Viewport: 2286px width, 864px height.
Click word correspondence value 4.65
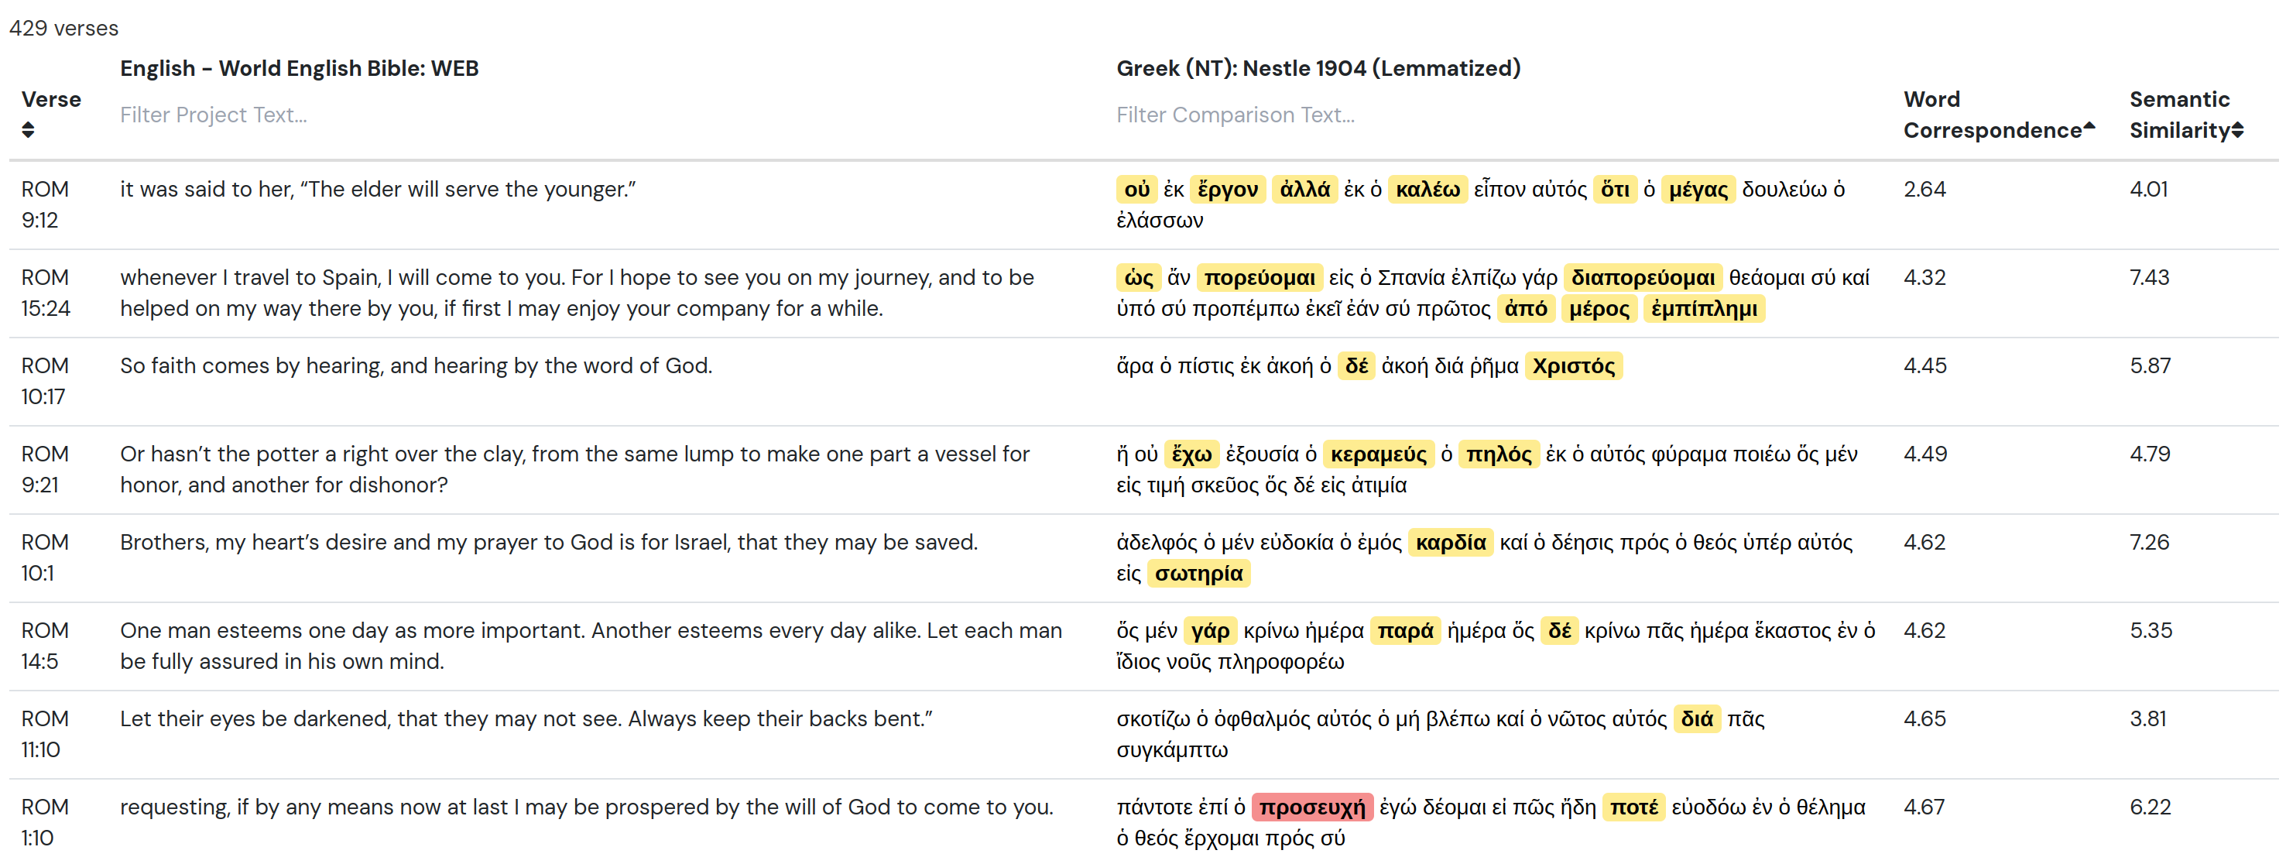coord(1924,719)
